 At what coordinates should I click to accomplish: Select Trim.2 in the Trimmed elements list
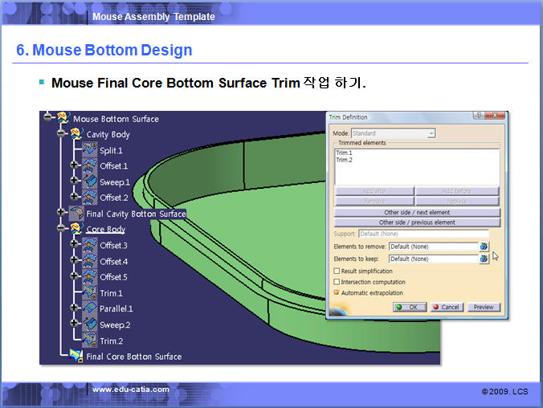point(343,160)
